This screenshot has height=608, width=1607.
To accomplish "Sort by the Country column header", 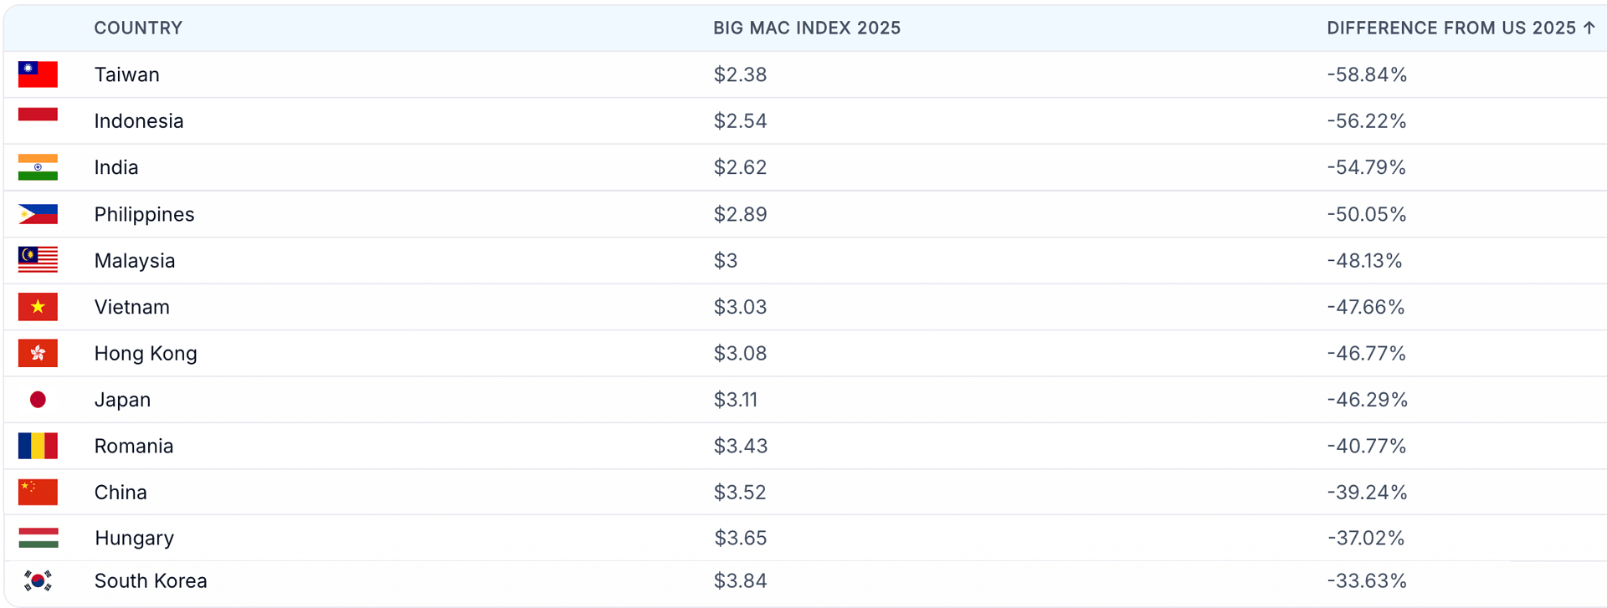I will [138, 28].
